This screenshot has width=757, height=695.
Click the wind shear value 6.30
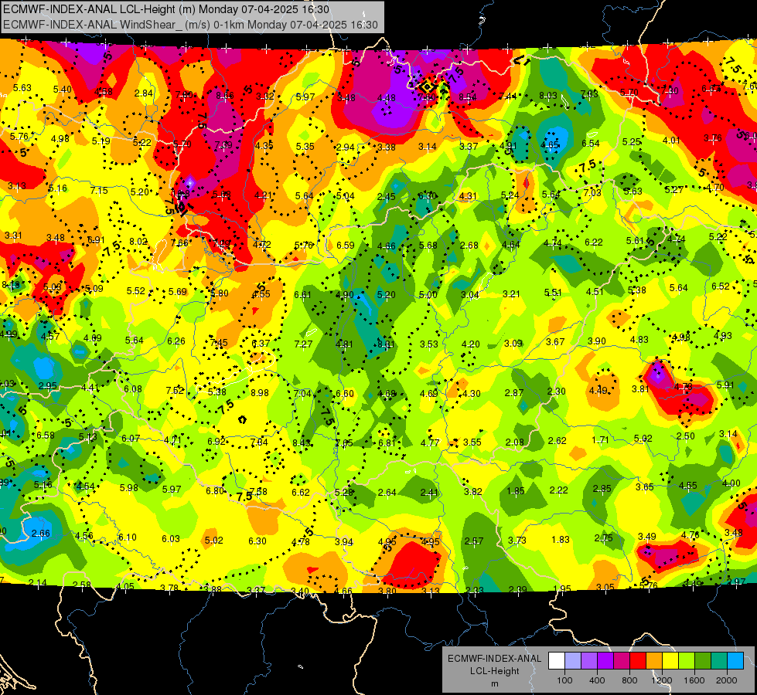tap(257, 541)
